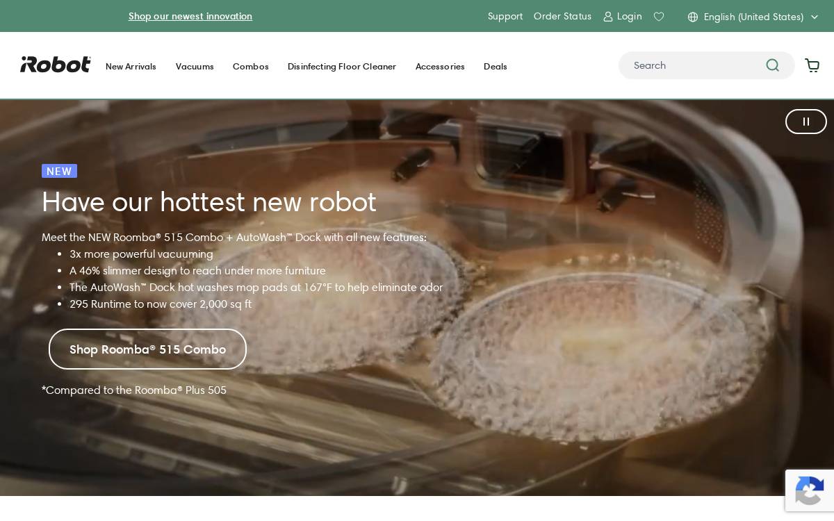Click the 'Have our hottest new robot' headline

click(209, 202)
